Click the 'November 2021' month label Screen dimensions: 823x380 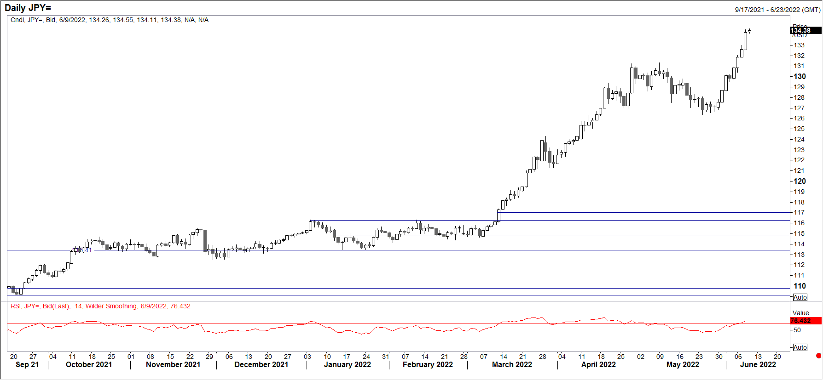tap(173, 364)
